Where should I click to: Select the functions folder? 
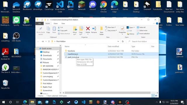pyautogui.click(x=71, y=51)
